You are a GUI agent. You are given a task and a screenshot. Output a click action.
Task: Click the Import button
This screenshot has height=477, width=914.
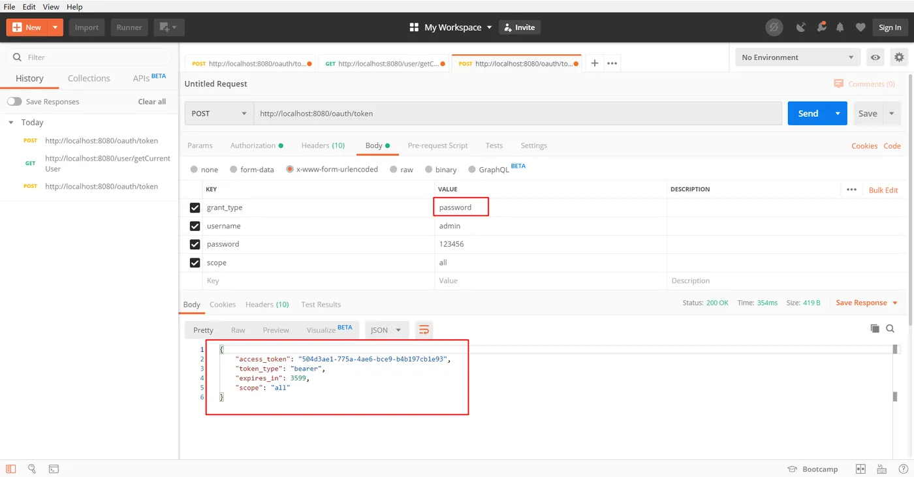(87, 27)
